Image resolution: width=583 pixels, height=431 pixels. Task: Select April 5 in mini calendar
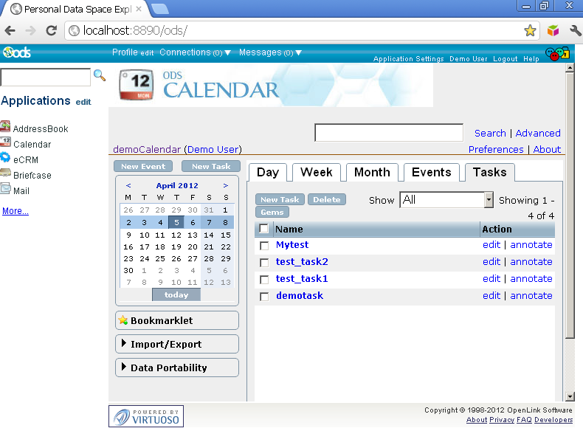[176, 222]
